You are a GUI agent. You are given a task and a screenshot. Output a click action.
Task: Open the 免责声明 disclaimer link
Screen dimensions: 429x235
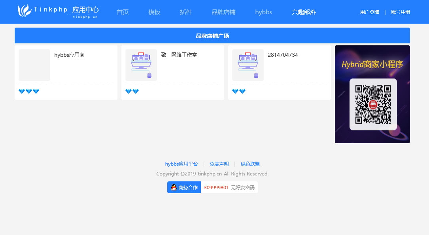[219, 164]
